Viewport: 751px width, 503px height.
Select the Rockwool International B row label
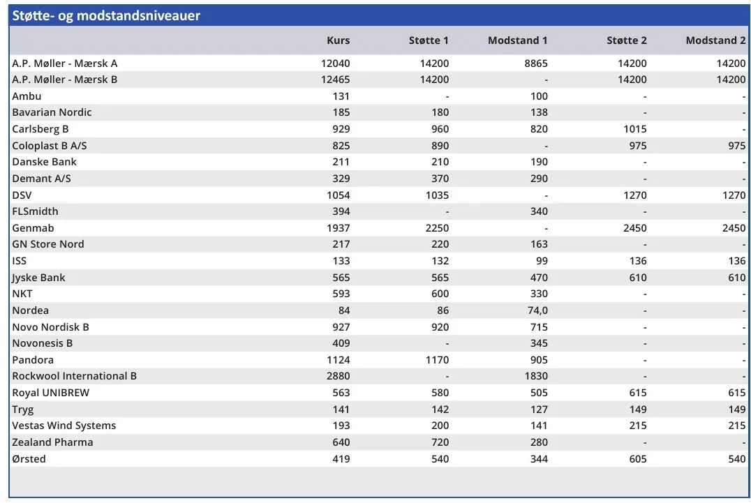(x=74, y=376)
